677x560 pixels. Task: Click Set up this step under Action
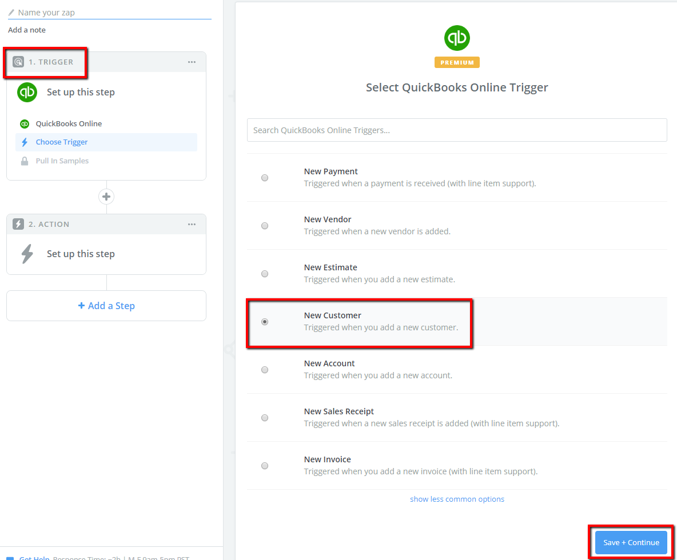pos(81,254)
